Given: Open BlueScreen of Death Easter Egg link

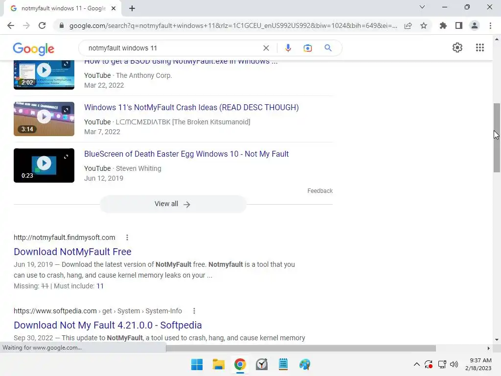Looking at the screenshot, I should click(186, 154).
